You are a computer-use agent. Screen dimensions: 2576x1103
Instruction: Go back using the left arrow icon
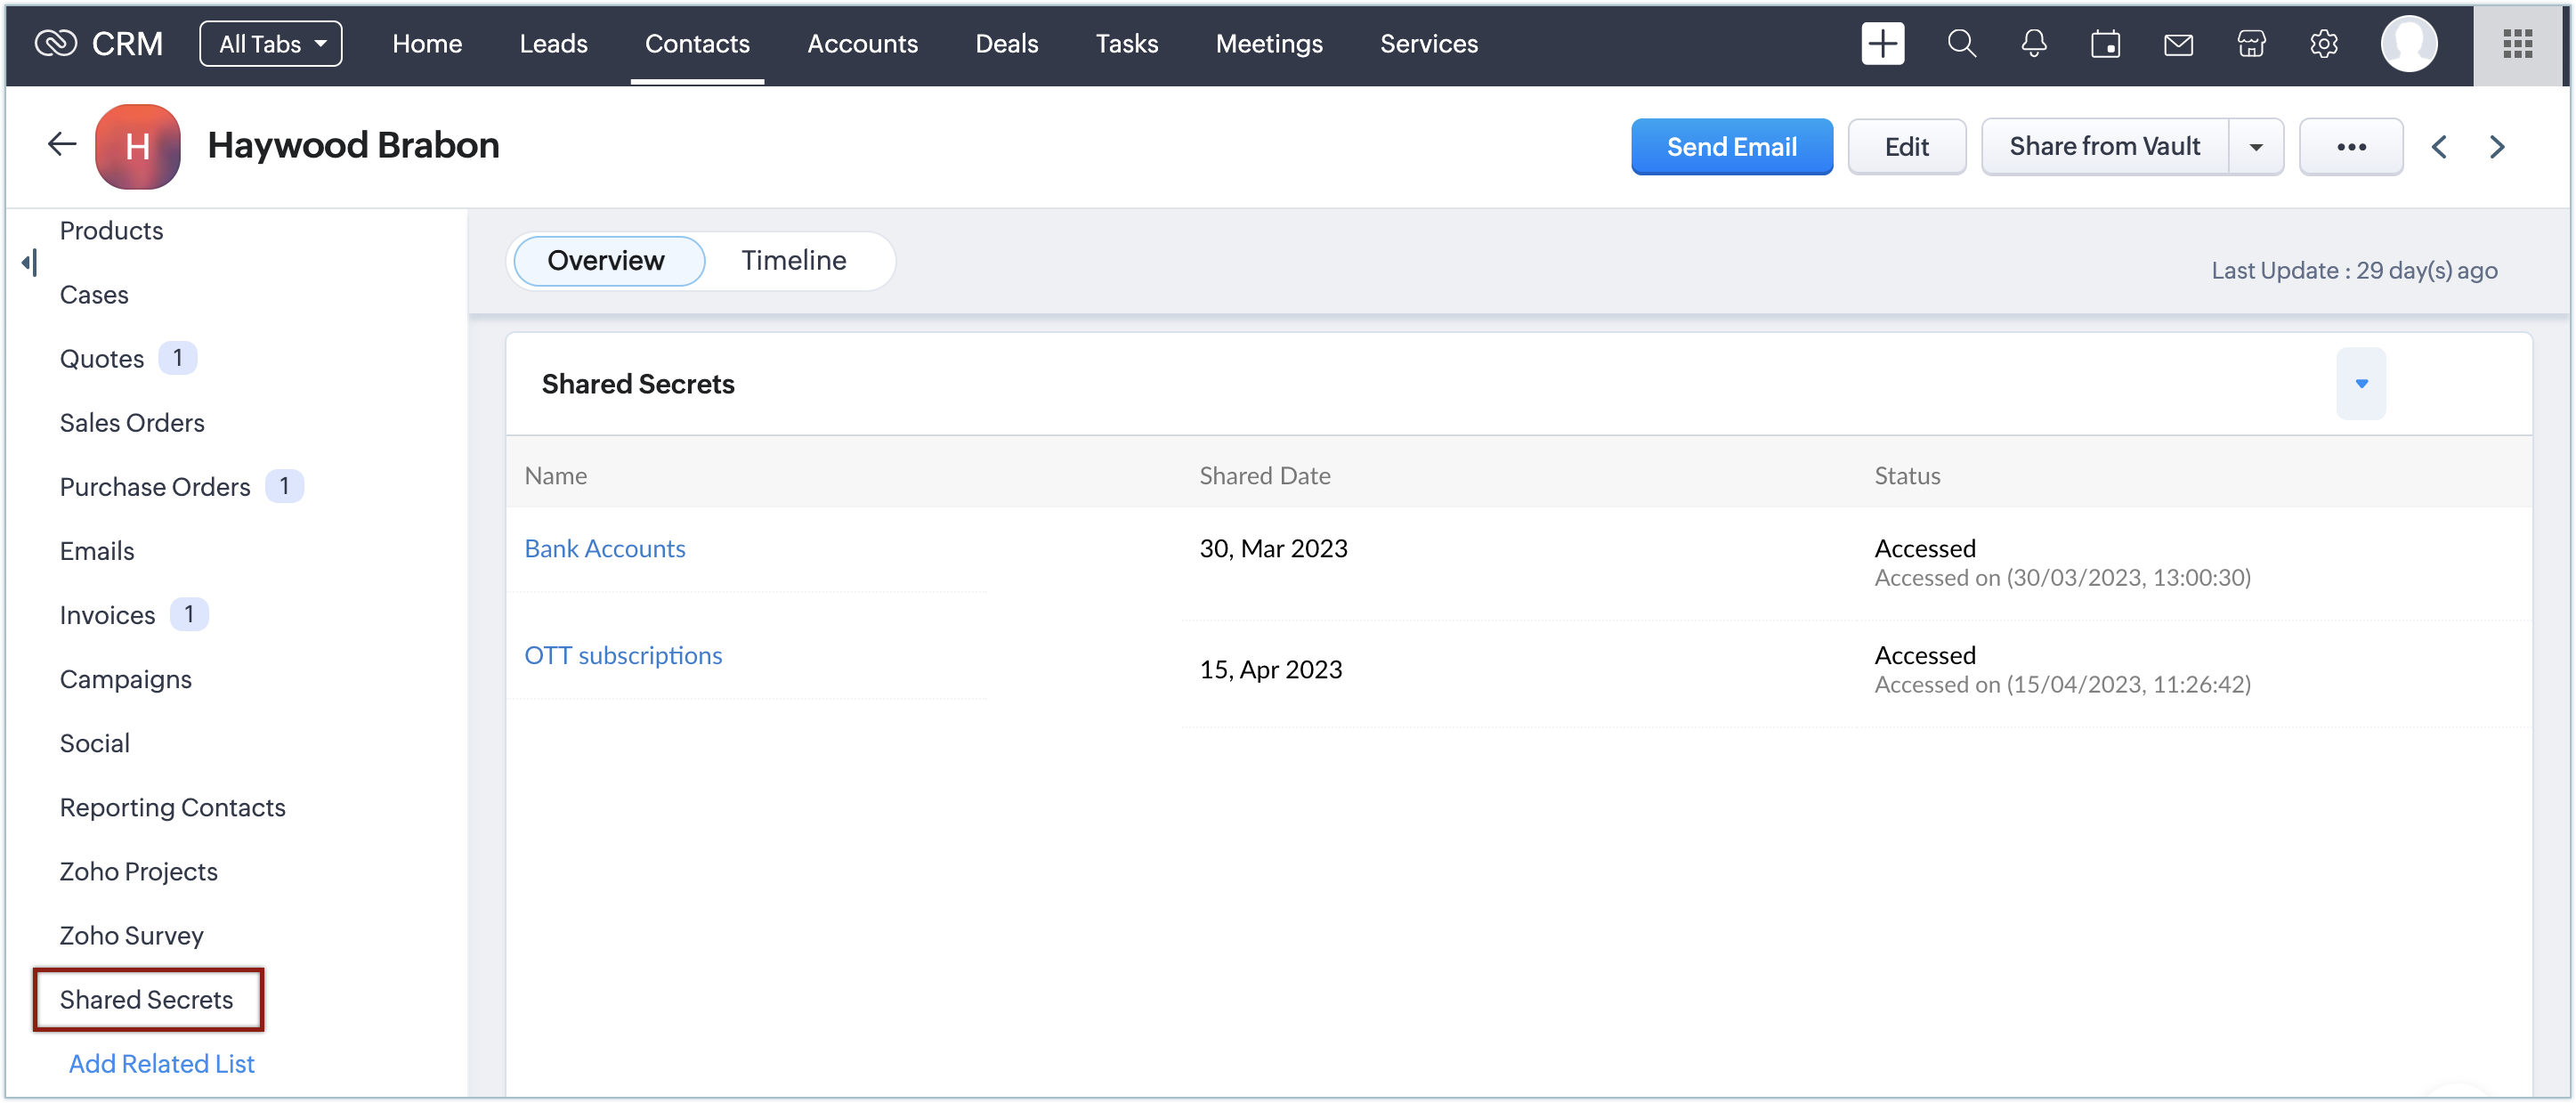click(x=62, y=145)
